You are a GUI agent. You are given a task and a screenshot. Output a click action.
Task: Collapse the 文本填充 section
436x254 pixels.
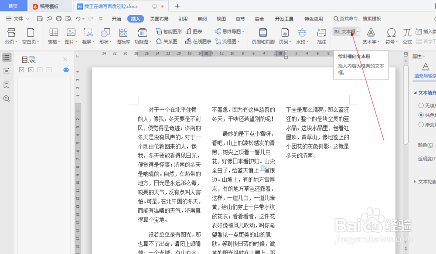pyautogui.click(x=416, y=92)
